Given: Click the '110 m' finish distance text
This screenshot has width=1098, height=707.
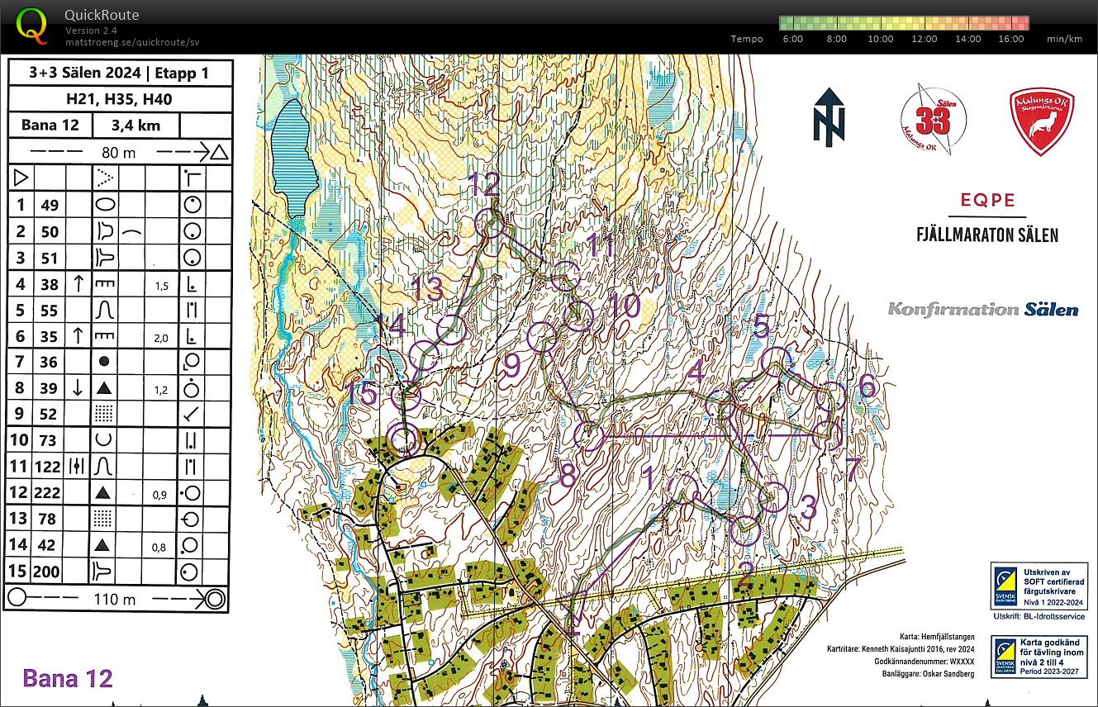Looking at the screenshot, I should 113,600.
